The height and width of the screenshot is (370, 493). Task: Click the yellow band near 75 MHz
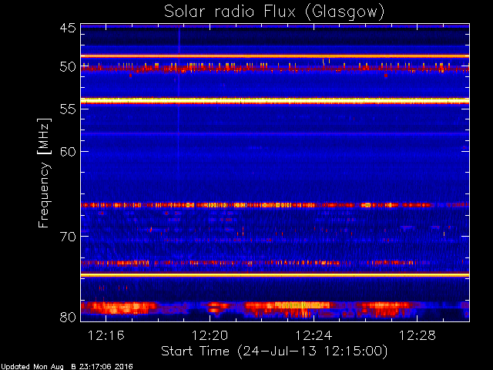275,275
